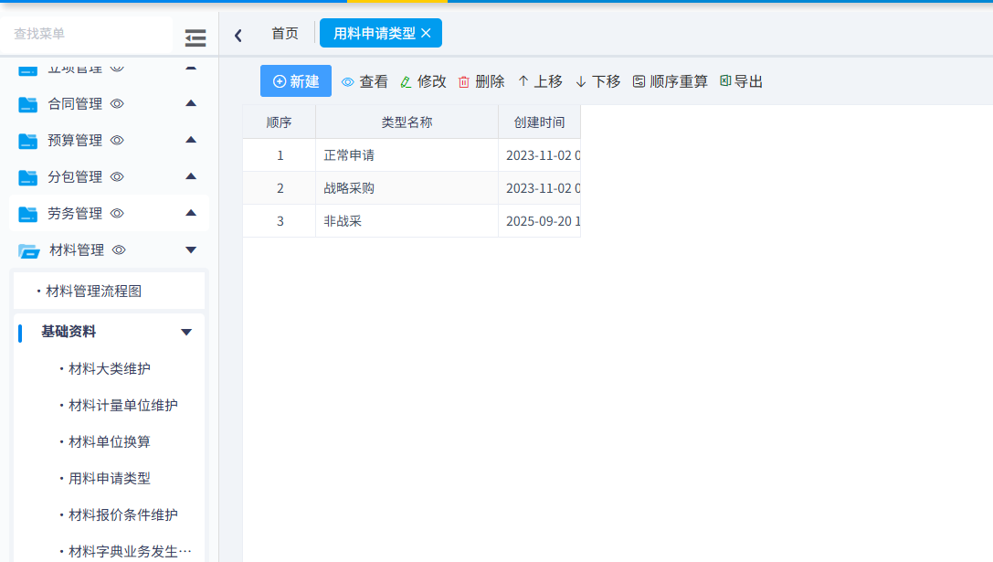The width and height of the screenshot is (993, 562).
Task: Click 查看 toolbar button
Action: click(364, 81)
